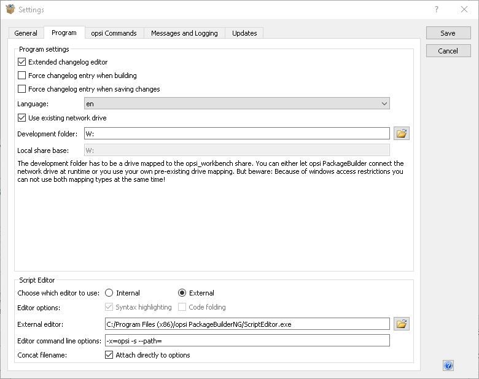479x379 pixels.
Task: Open the Development folder browse icon
Action: tap(402, 133)
